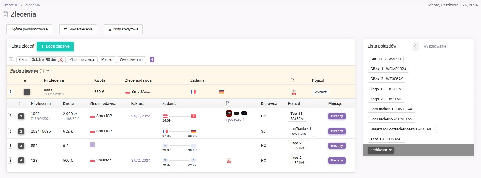Expand the archiwum dropdown
This screenshot has height=178, width=481.
coord(381,150)
